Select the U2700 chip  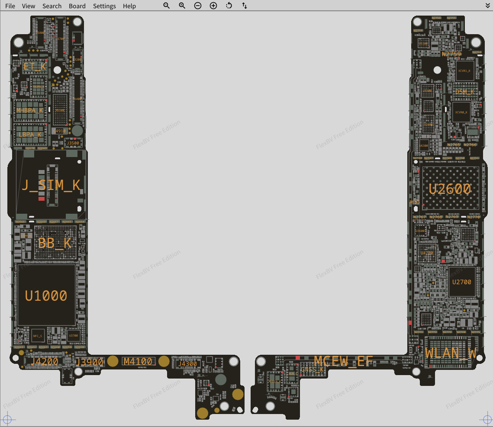[461, 282]
